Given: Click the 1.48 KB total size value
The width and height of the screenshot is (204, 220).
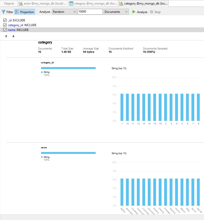Looking at the screenshot, I should (x=66, y=52).
